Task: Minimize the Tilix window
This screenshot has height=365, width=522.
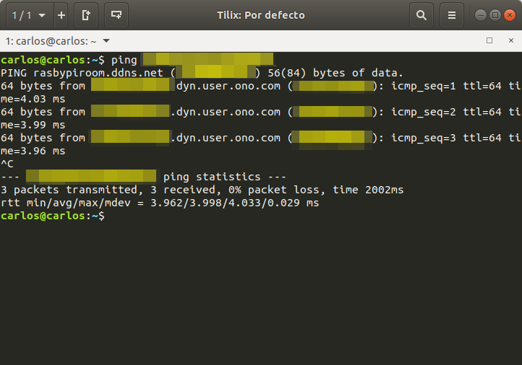Action: [482, 15]
